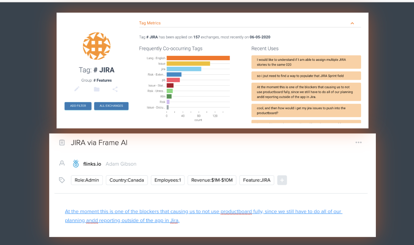Click the ADD FILTER button
Viewport: 414px width, 245px height.
78,106
